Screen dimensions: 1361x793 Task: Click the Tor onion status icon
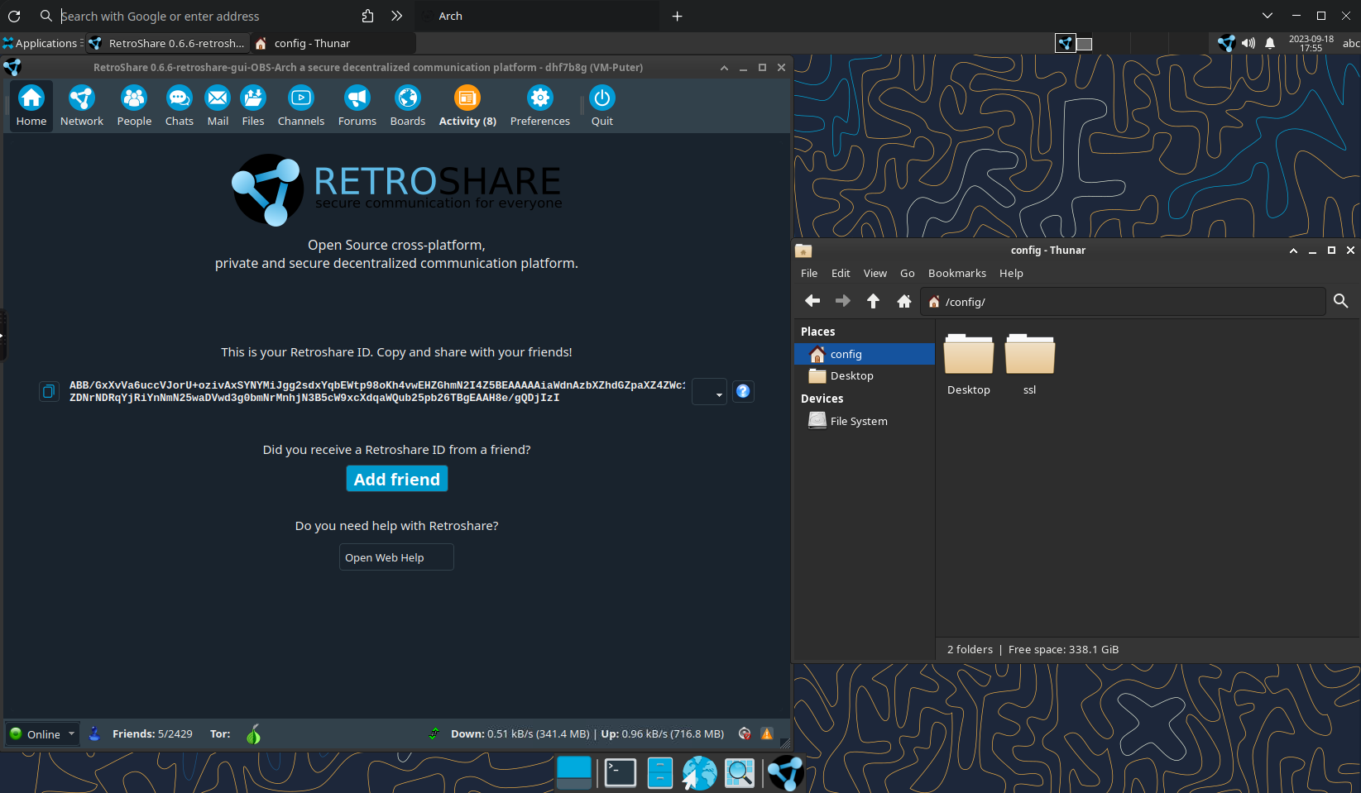click(253, 734)
